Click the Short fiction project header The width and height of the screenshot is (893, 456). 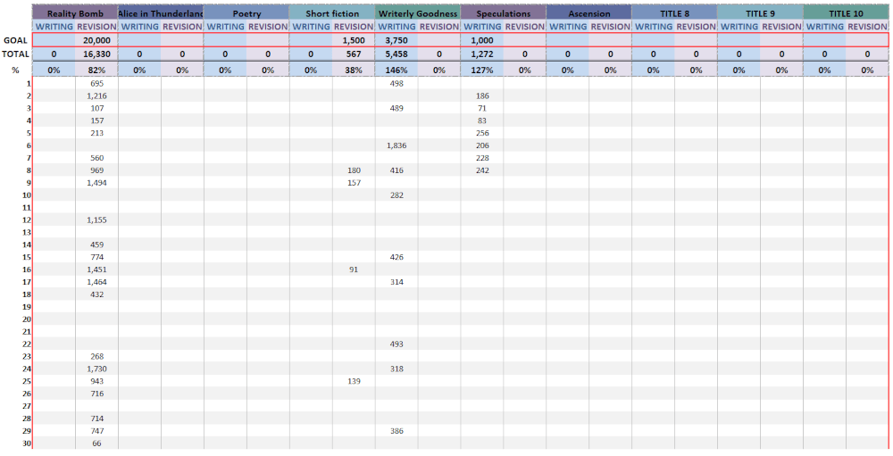(x=332, y=13)
